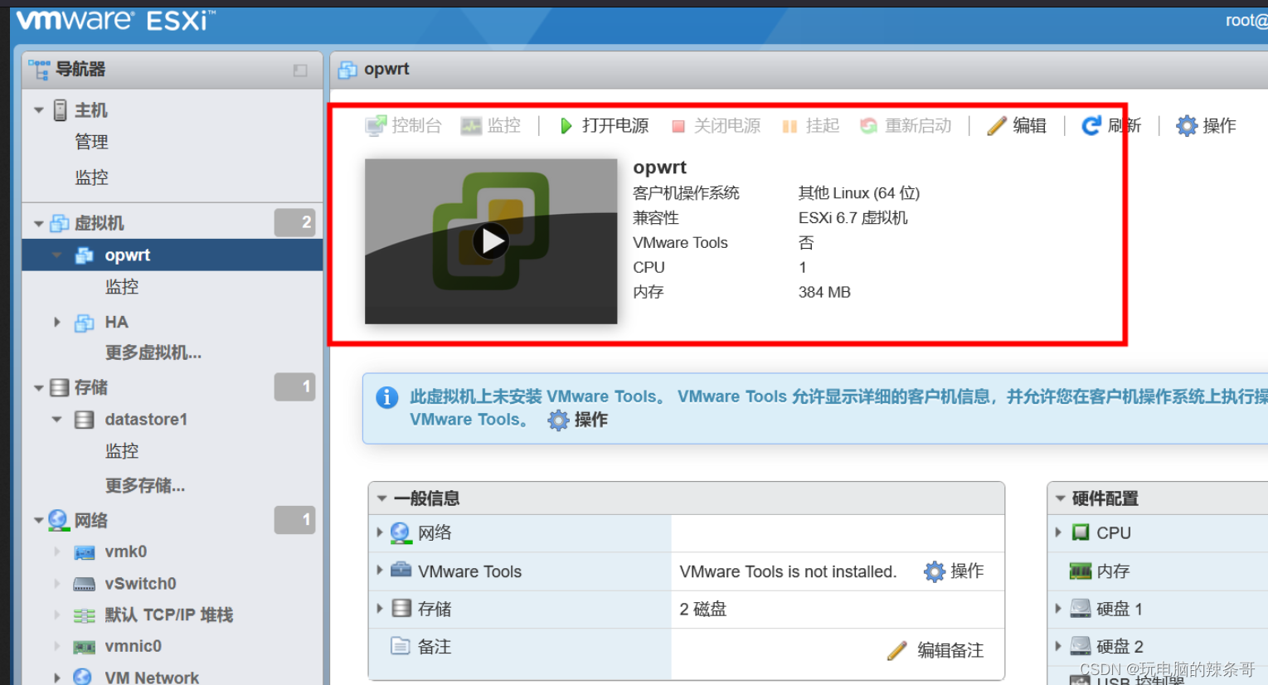The height and width of the screenshot is (685, 1268).
Task: Collapse the 存储 storage section
Action: click(39, 387)
